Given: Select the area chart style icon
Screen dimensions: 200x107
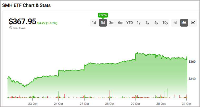Looking at the screenshot, I should (x=184, y=23).
